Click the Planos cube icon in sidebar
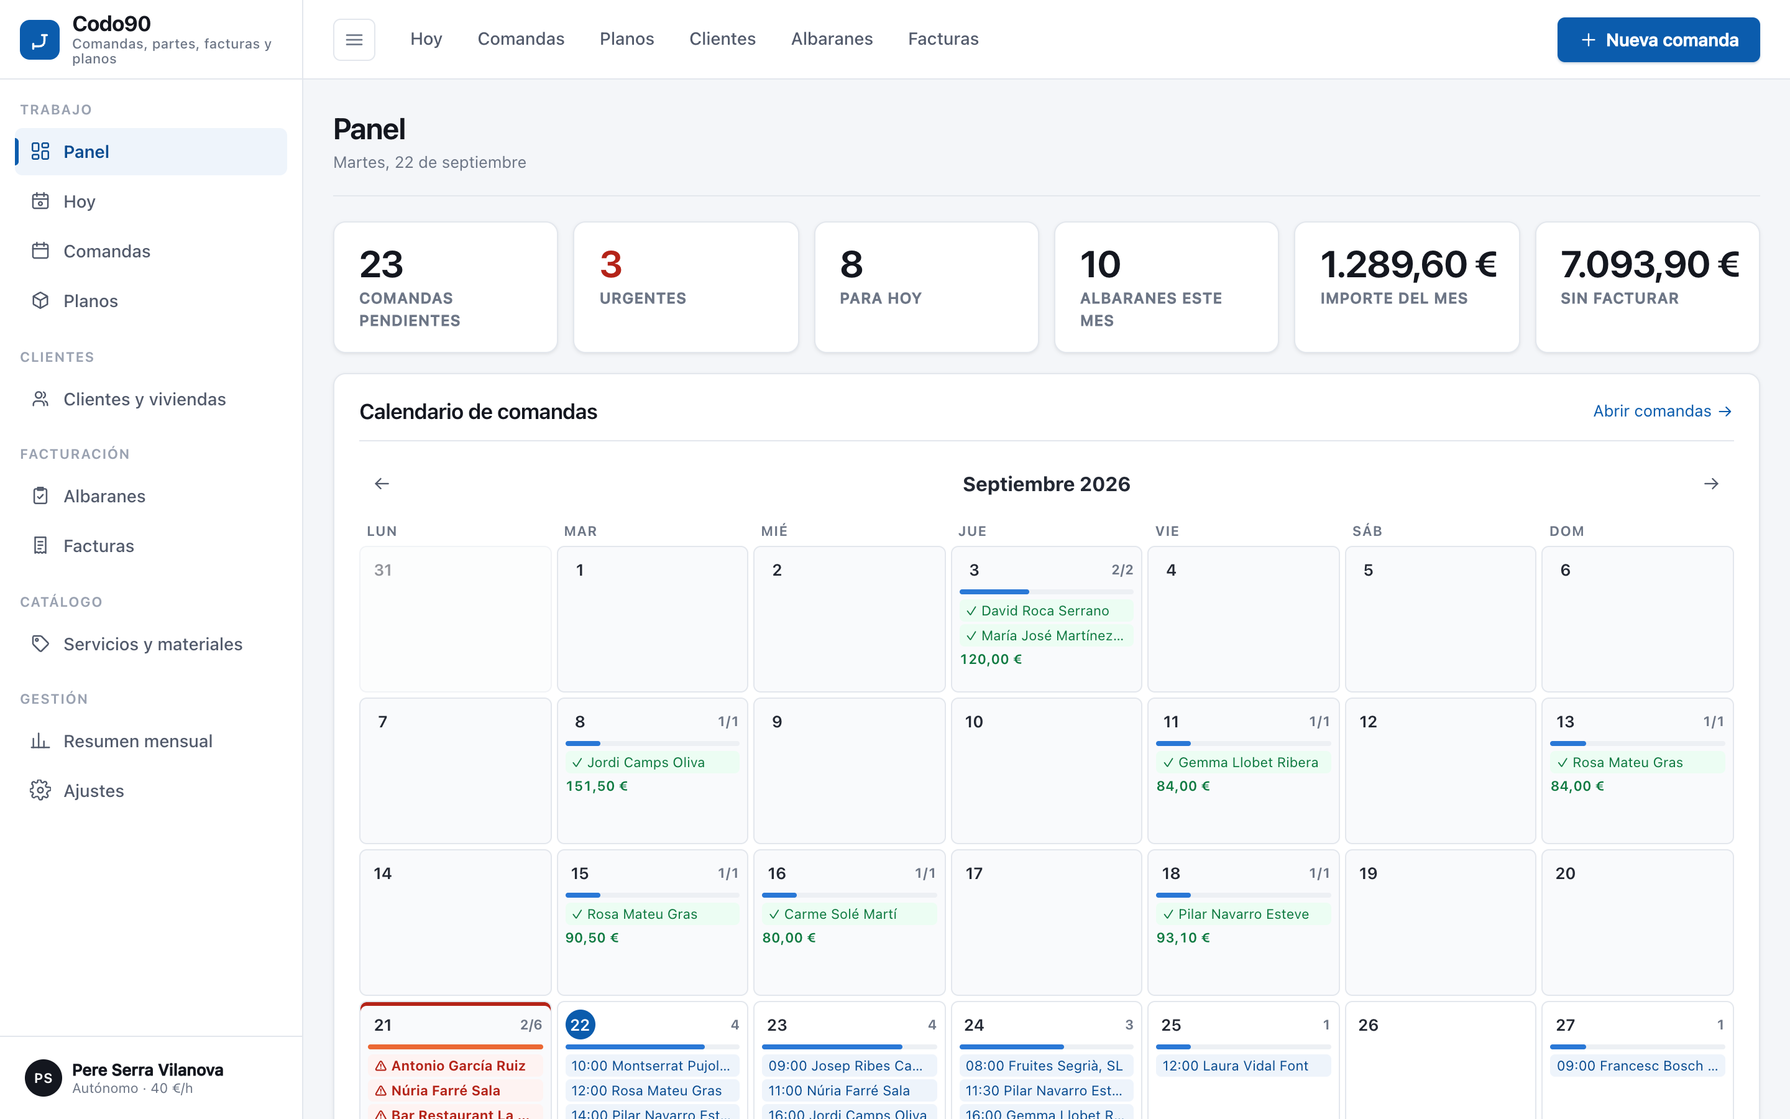 pos(40,300)
